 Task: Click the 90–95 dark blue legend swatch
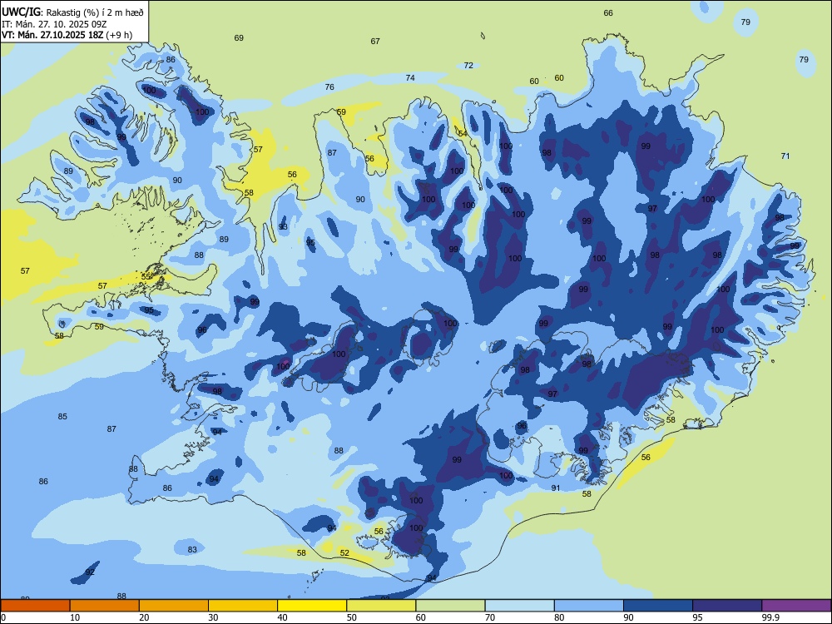658,606
